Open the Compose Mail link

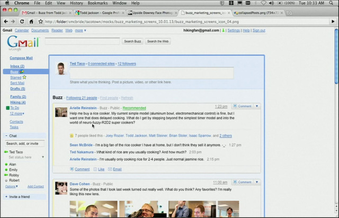[21, 58]
